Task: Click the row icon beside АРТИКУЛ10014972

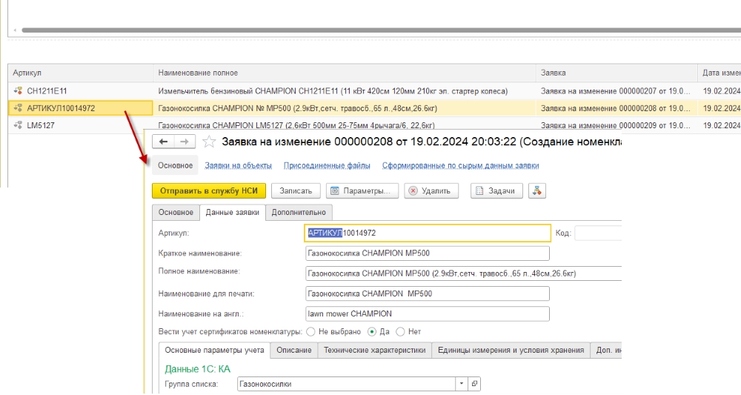Action: (18, 108)
